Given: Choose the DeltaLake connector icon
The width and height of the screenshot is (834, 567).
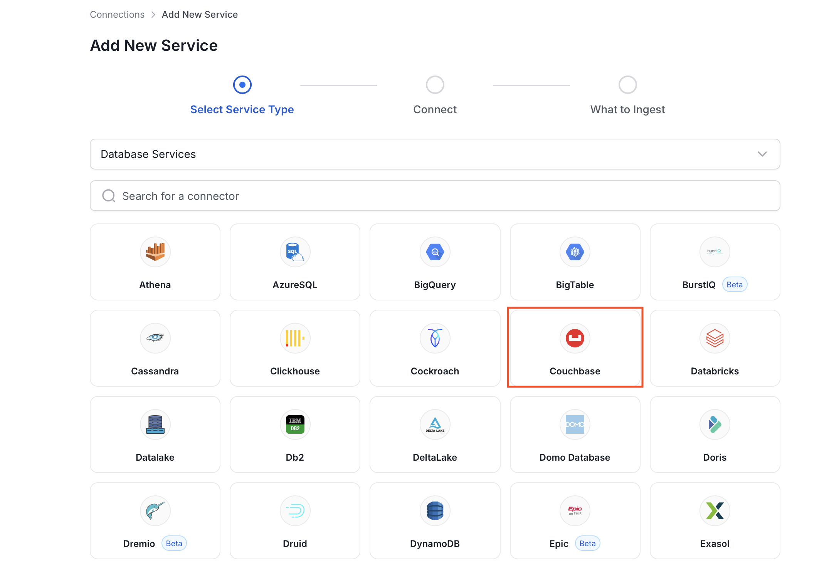Looking at the screenshot, I should coord(435,424).
